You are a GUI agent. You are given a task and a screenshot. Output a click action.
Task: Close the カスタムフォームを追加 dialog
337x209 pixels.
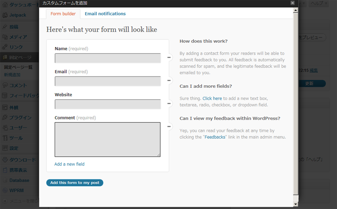292,3
